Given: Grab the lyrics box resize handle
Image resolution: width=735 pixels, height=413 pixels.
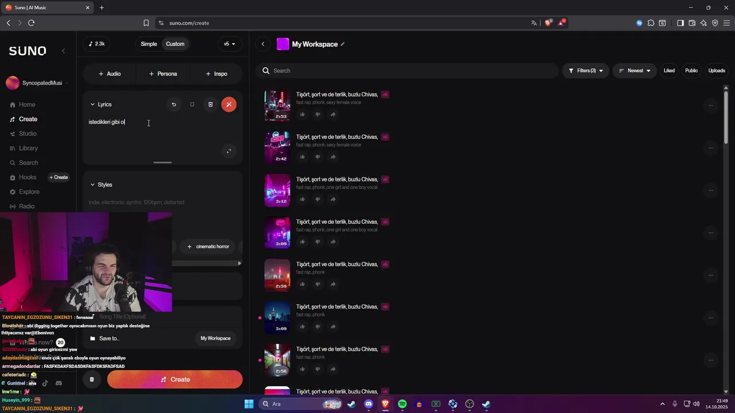Looking at the screenshot, I should pos(163,162).
